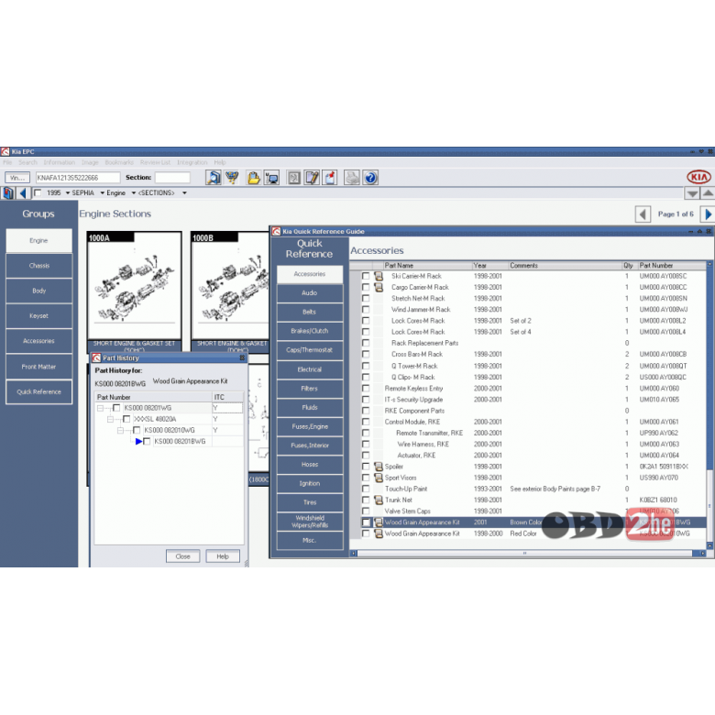Click the Kia logo at top right

click(x=698, y=177)
